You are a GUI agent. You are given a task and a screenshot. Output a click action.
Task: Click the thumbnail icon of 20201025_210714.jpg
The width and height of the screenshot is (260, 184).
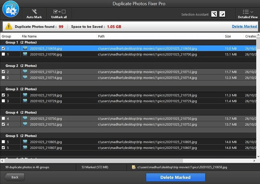pyautogui.click(x=25, y=77)
